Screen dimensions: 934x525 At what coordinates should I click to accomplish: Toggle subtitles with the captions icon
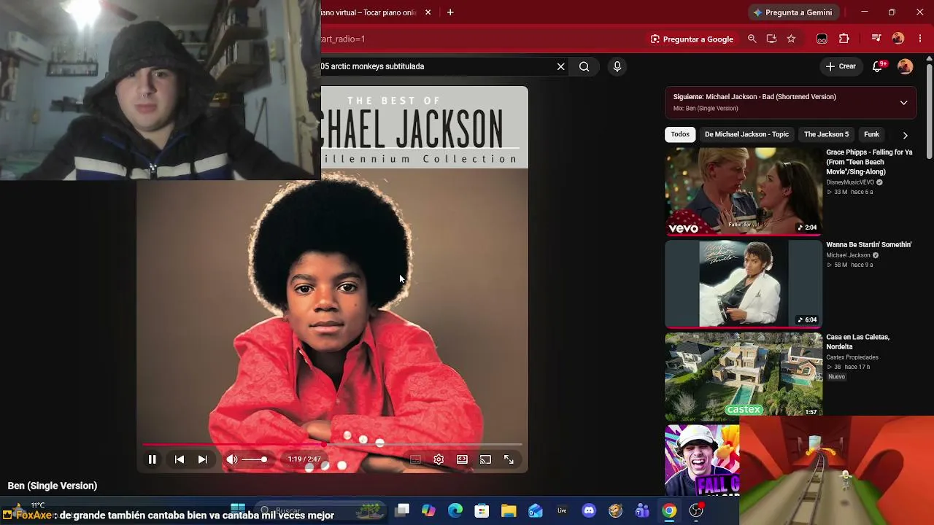pyautogui.click(x=415, y=459)
